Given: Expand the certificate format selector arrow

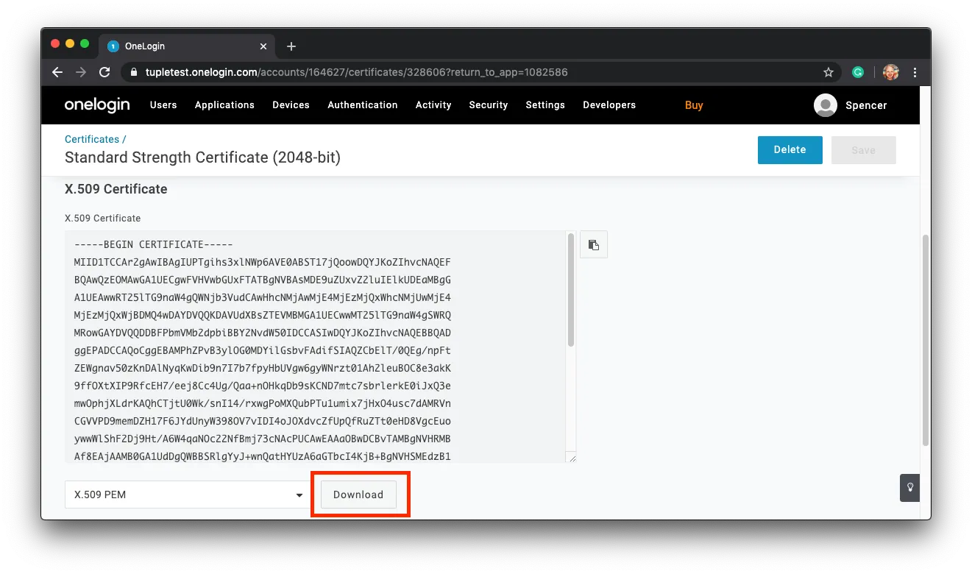Looking at the screenshot, I should click(x=299, y=495).
